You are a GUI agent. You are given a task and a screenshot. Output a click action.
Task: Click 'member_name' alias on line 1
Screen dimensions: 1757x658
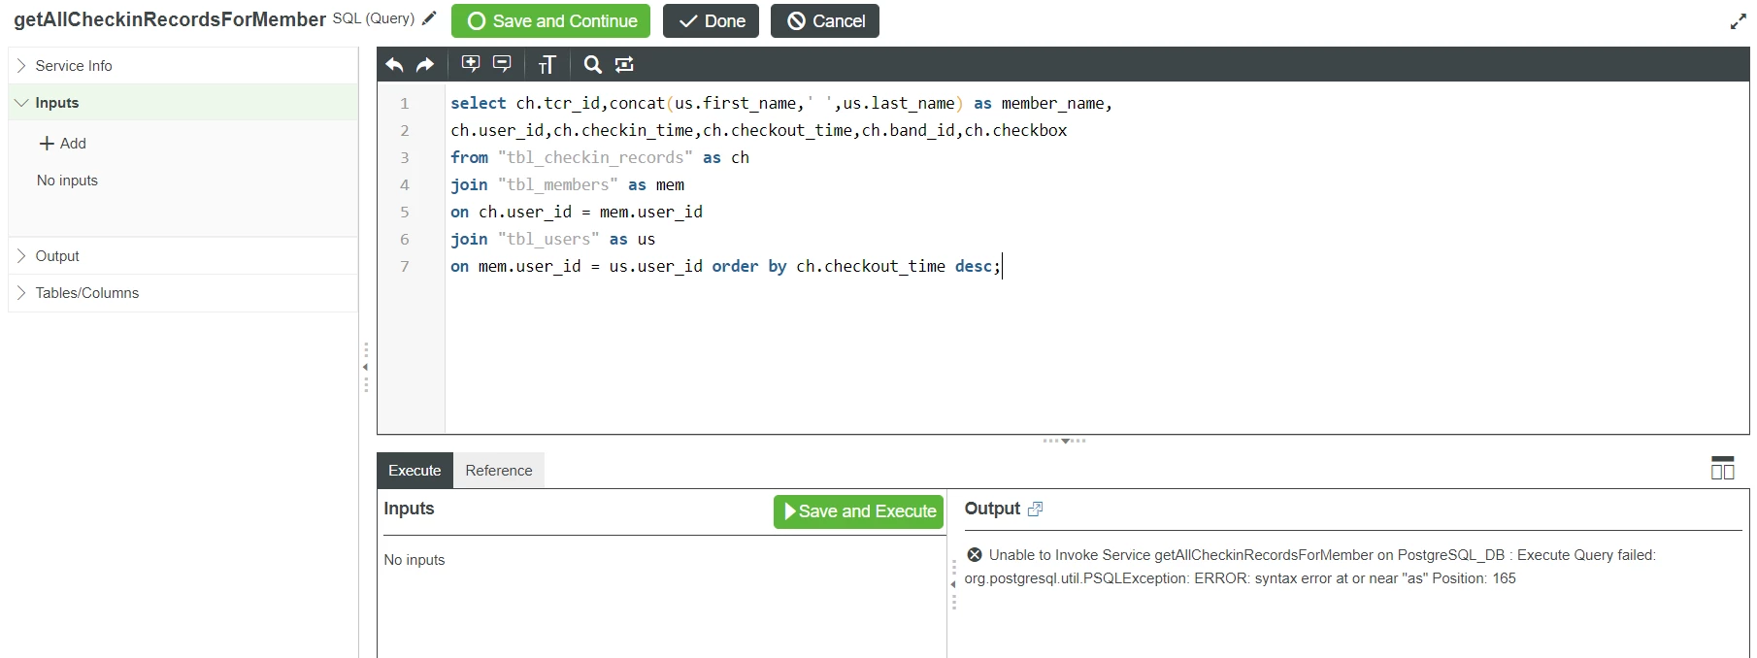click(1053, 103)
